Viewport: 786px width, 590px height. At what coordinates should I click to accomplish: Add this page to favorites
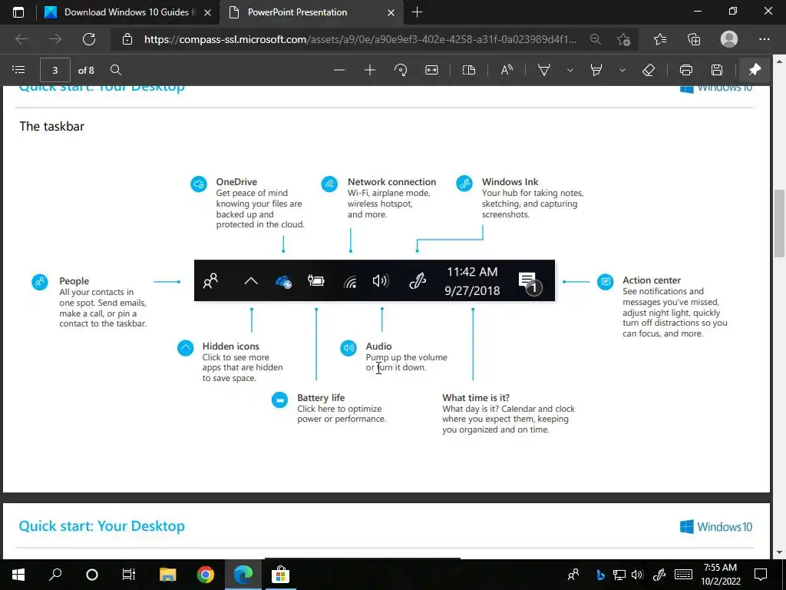click(623, 39)
